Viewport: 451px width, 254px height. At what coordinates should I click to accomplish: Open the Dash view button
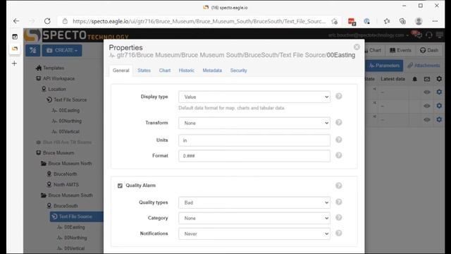tap(429, 50)
